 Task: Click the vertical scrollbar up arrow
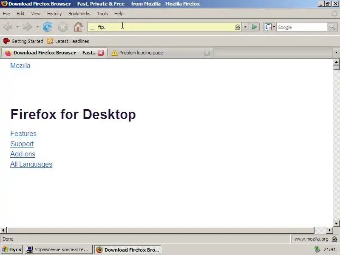point(336,62)
